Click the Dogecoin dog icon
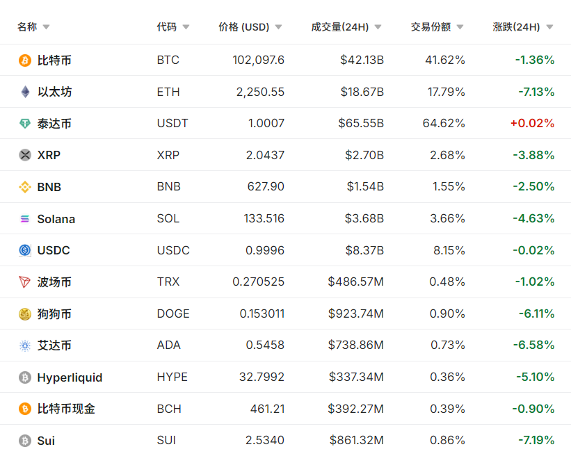 (25, 314)
